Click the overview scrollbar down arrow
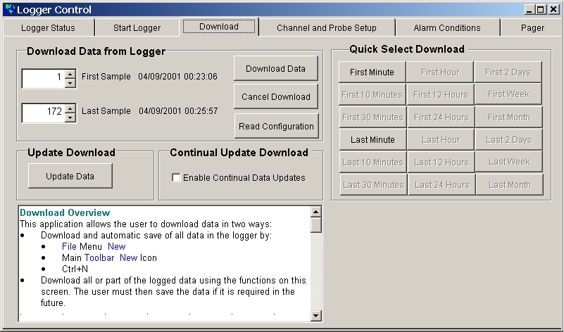Image resolution: width=564 pixels, height=332 pixels. coord(316,316)
